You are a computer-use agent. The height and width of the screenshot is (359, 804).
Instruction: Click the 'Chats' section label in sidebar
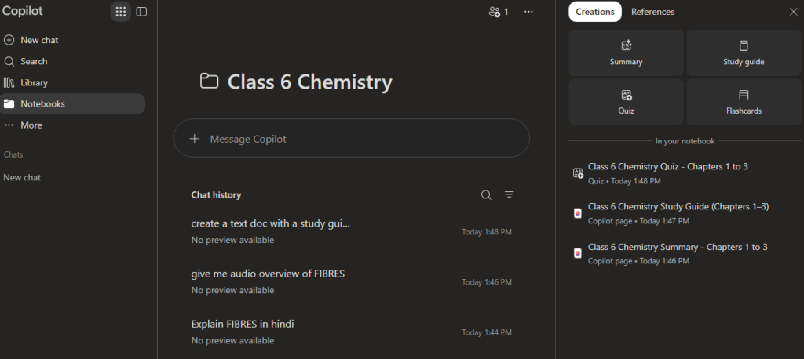[13, 154]
